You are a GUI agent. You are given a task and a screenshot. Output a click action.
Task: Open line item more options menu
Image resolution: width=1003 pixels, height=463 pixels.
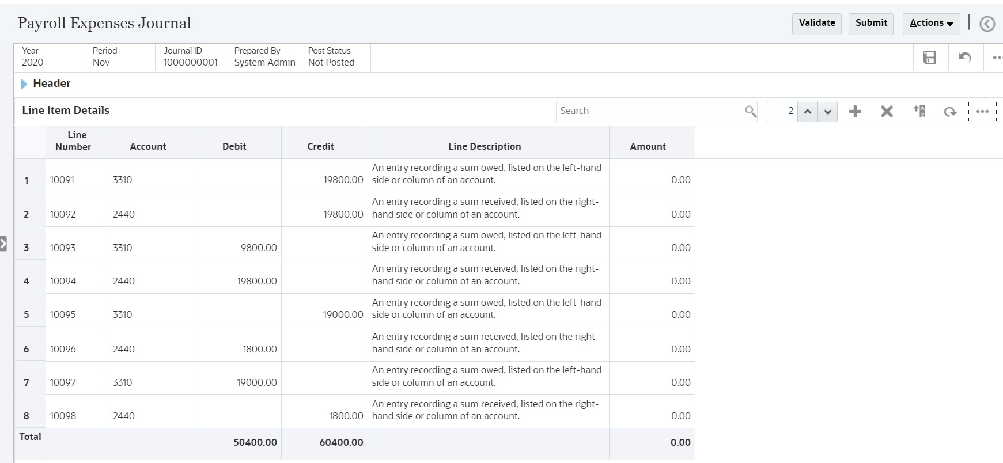(982, 112)
